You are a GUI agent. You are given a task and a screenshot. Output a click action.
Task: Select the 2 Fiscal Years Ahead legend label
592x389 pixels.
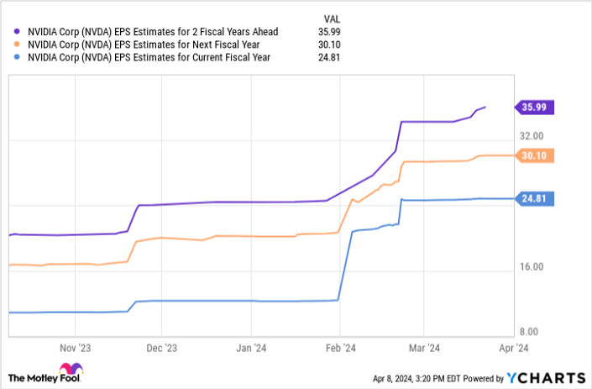tap(153, 33)
